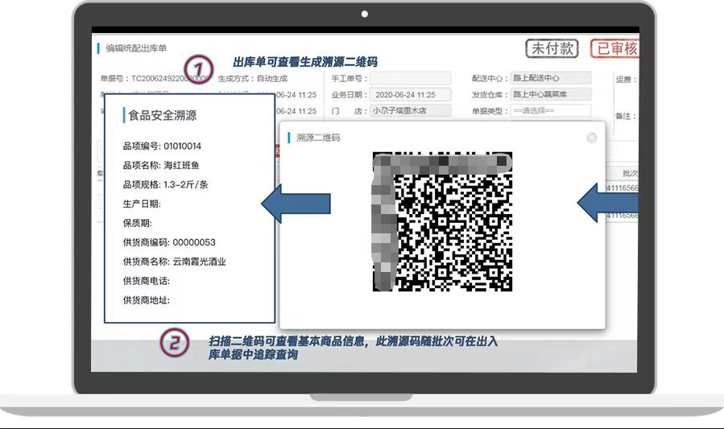The image size is (724, 429).
Task: Click the 溯源二维码 dialog title
Action: (x=318, y=138)
